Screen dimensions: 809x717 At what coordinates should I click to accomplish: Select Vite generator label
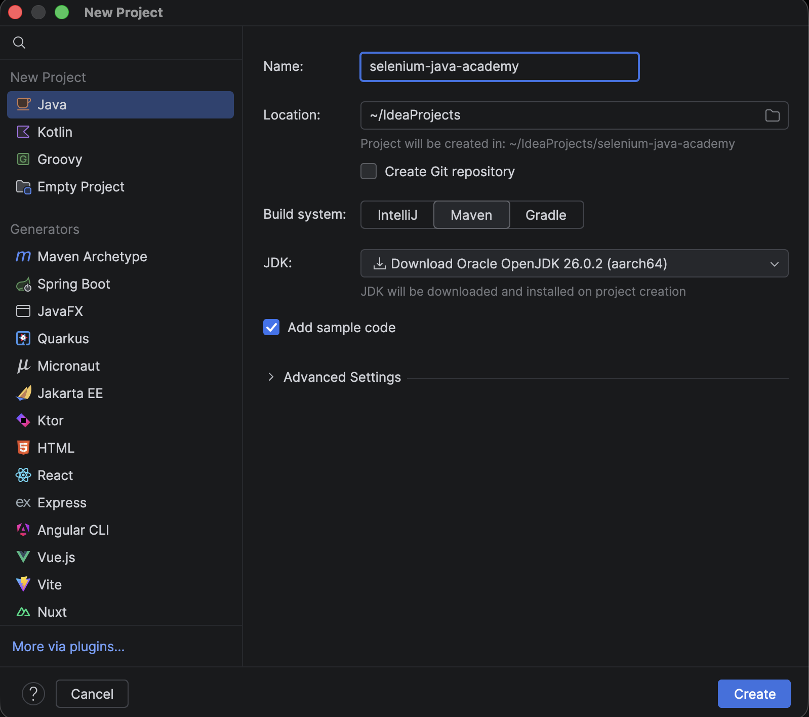click(x=50, y=585)
